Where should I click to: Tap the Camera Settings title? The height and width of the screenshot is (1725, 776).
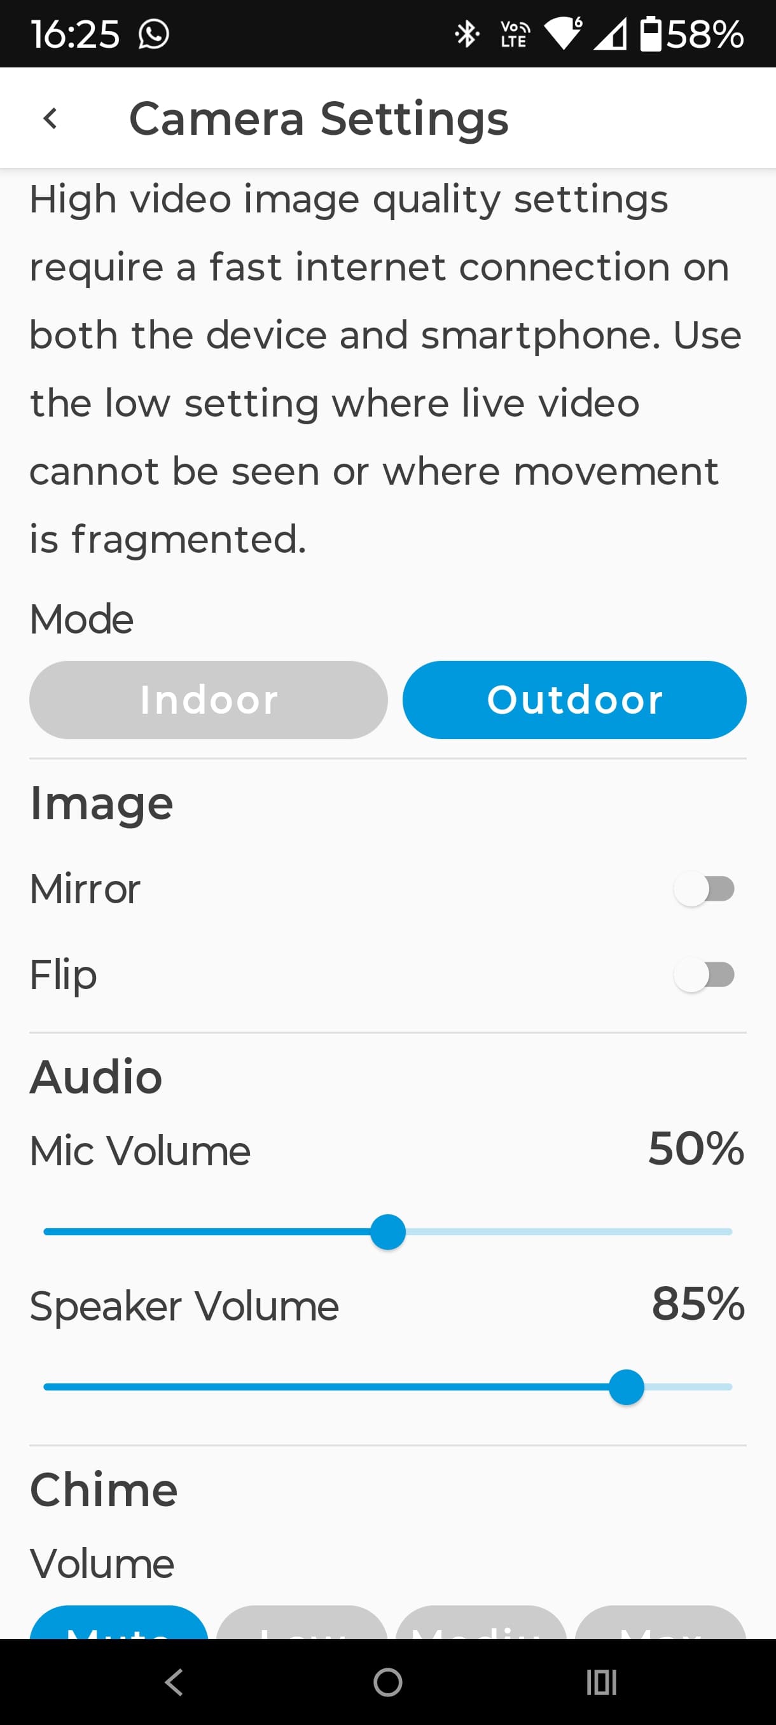319,118
